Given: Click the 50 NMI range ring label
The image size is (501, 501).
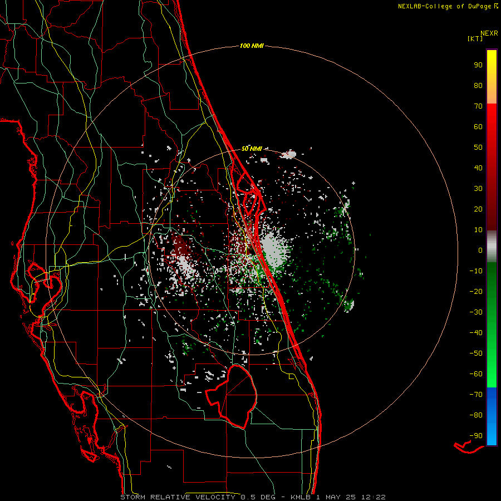Looking at the screenshot, I should [252, 149].
